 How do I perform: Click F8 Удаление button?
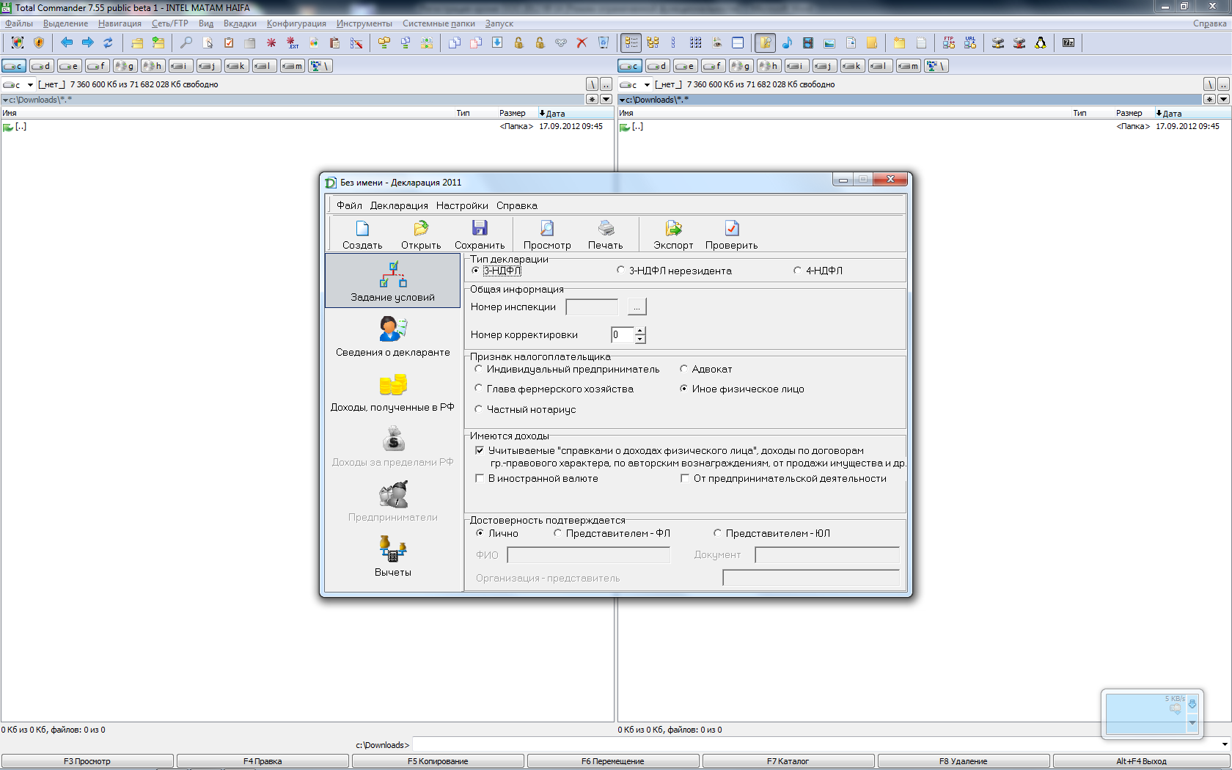[964, 761]
